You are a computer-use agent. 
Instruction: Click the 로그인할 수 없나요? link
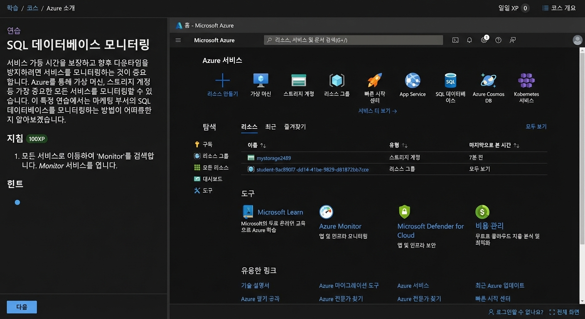516,312
